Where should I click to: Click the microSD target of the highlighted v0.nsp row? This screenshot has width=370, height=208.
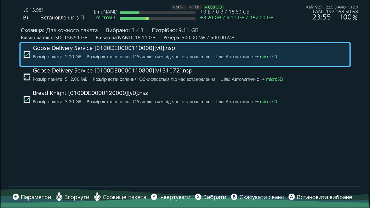[x=268, y=57]
